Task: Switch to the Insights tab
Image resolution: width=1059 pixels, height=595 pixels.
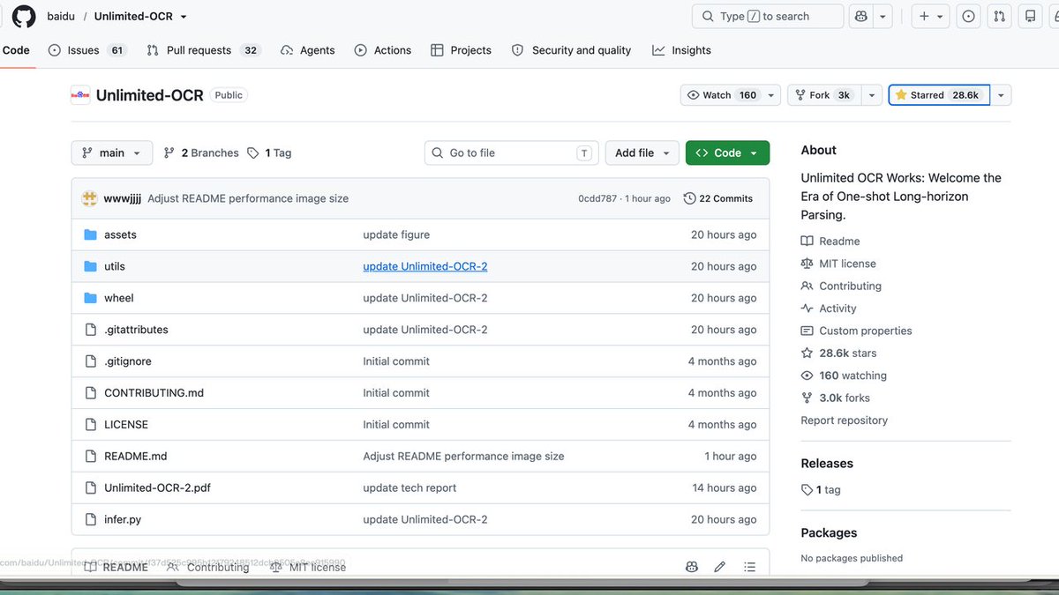Action: (x=682, y=50)
